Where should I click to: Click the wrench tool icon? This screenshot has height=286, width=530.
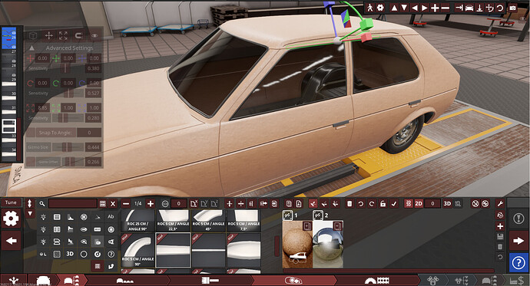(500, 204)
